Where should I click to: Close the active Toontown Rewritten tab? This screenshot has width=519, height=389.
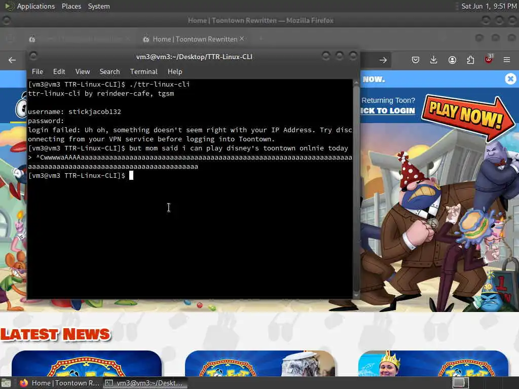click(x=242, y=38)
